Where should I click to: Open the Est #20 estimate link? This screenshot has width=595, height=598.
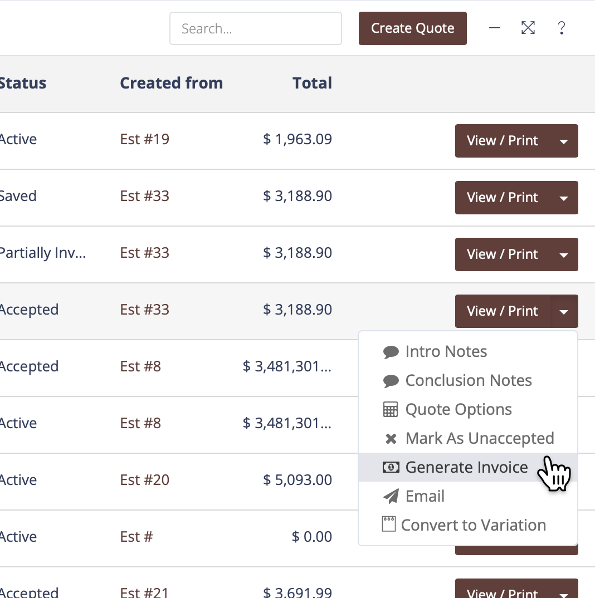pos(145,479)
